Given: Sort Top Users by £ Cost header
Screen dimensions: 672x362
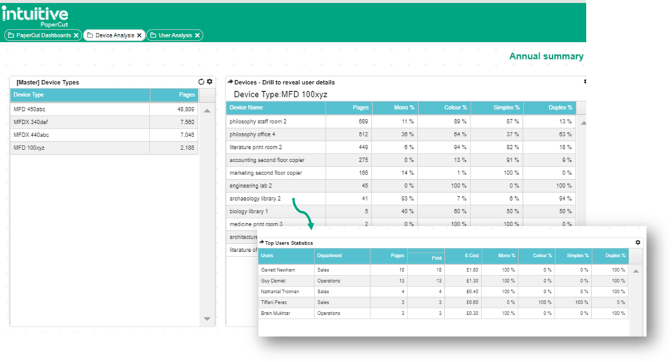Looking at the screenshot, I should [463, 256].
